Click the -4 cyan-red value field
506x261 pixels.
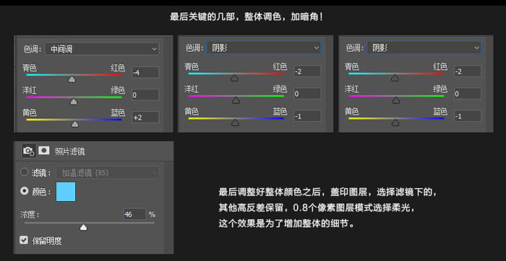[x=145, y=72]
